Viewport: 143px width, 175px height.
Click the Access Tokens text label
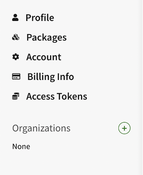coord(57,96)
